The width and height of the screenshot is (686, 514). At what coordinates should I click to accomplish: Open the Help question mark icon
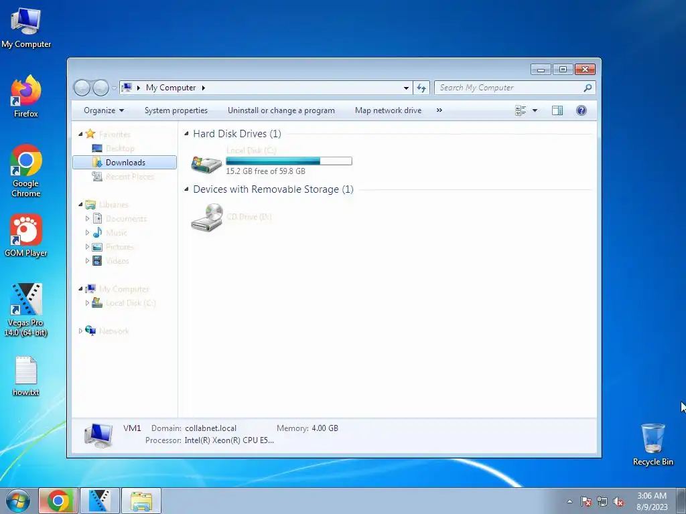(x=581, y=110)
